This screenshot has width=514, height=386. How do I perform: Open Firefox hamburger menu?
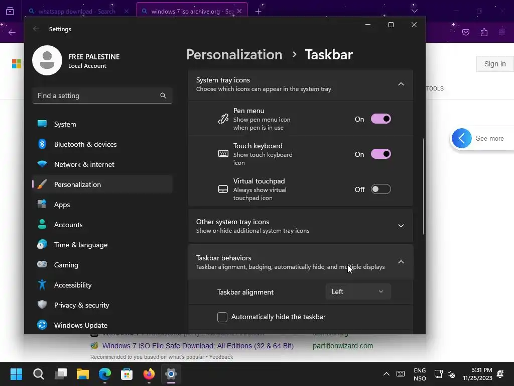tap(502, 32)
